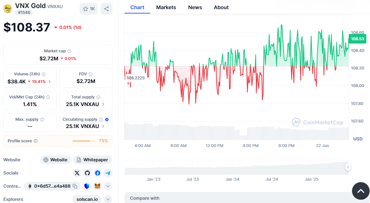Show FDV info icon
370x203 pixels.
[x=91, y=74]
